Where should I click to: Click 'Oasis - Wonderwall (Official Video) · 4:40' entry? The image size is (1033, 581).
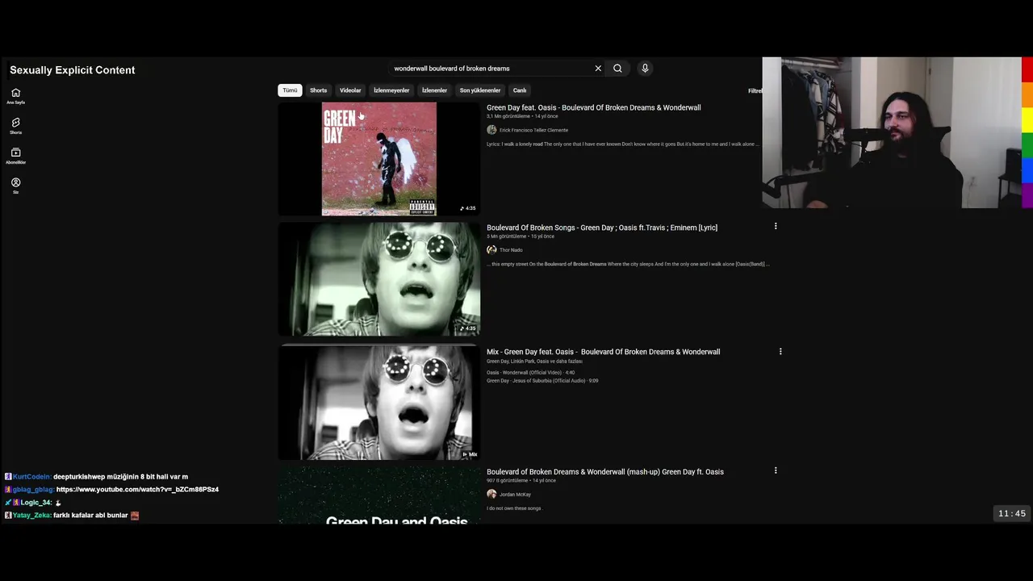pyautogui.click(x=530, y=373)
